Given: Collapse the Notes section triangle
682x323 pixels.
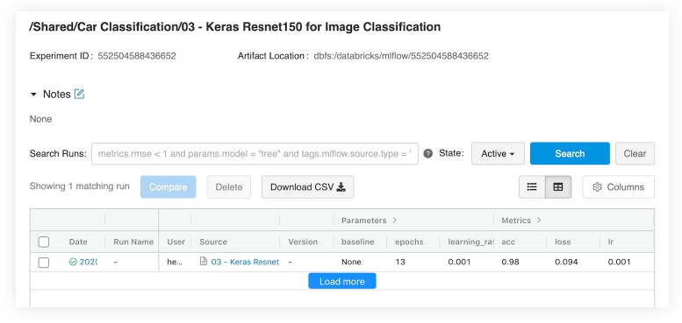Looking at the screenshot, I should tap(33, 95).
